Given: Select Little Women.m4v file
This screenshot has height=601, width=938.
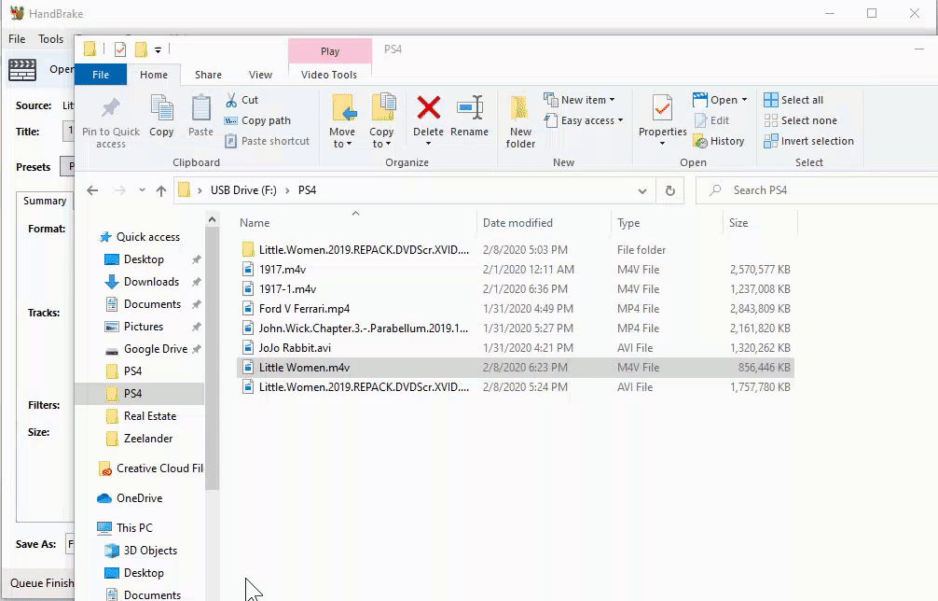Looking at the screenshot, I should click(x=515, y=368).
